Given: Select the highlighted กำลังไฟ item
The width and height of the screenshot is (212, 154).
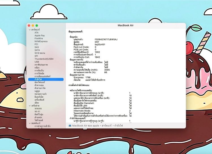Looking at the screenshot, I should coord(38,79).
